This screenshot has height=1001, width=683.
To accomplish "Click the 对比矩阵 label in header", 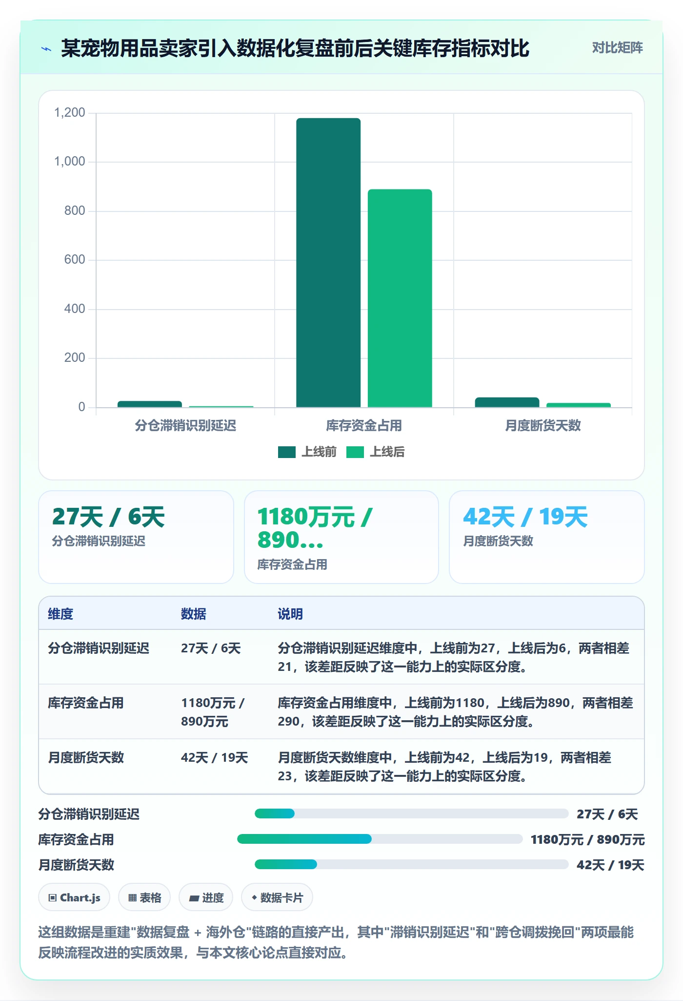I will (617, 47).
